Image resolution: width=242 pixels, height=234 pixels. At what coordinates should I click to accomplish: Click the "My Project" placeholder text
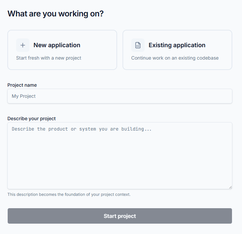pos(24,96)
